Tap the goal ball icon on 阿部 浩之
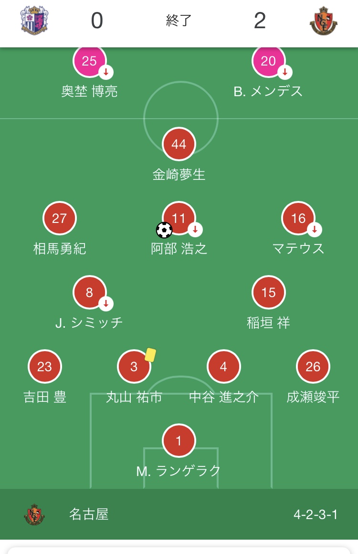The image size is (358, 554). (164, 230)
